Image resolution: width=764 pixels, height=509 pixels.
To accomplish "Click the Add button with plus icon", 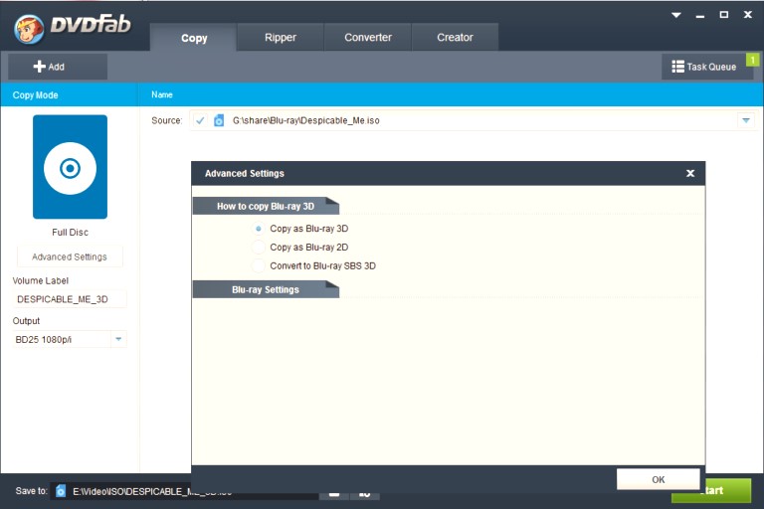I will click(x=58, y=67).
